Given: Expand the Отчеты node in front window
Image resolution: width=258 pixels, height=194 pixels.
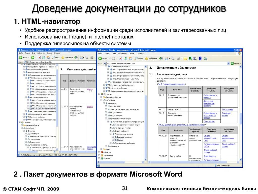Looking at the screenshot, I should (99, 158).
